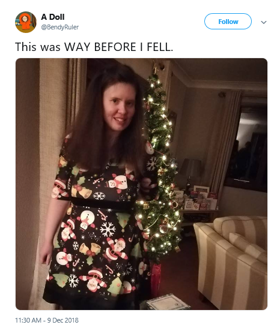Image resolution: width=280 pixels, height=328 pixels.
Task: Open the A Doll display name link
Action: coord(53,17)
